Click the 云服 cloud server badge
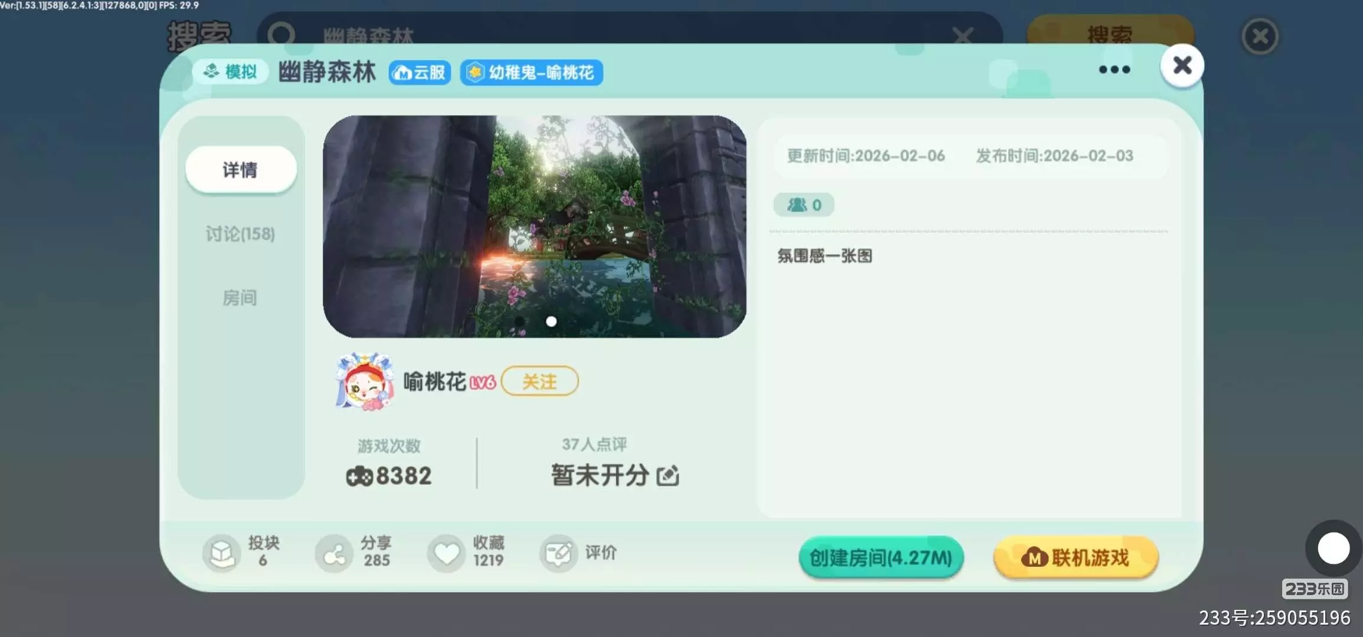1363x637 pixels. (x=420, y=73)
